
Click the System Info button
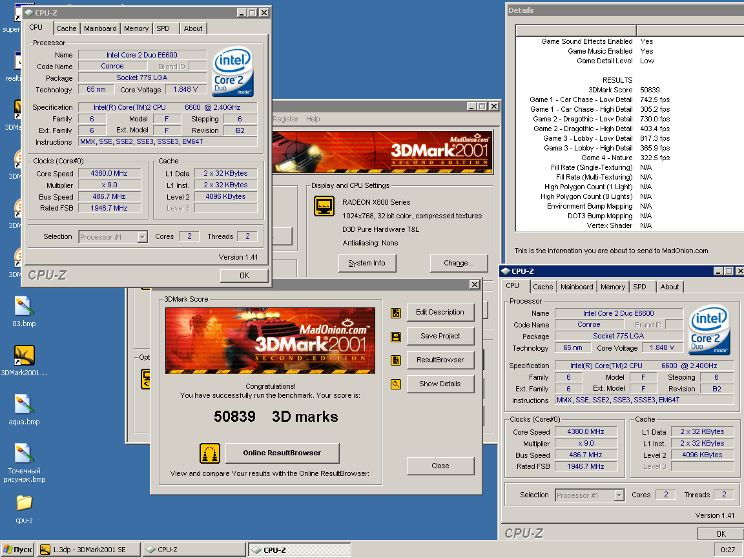367,263
